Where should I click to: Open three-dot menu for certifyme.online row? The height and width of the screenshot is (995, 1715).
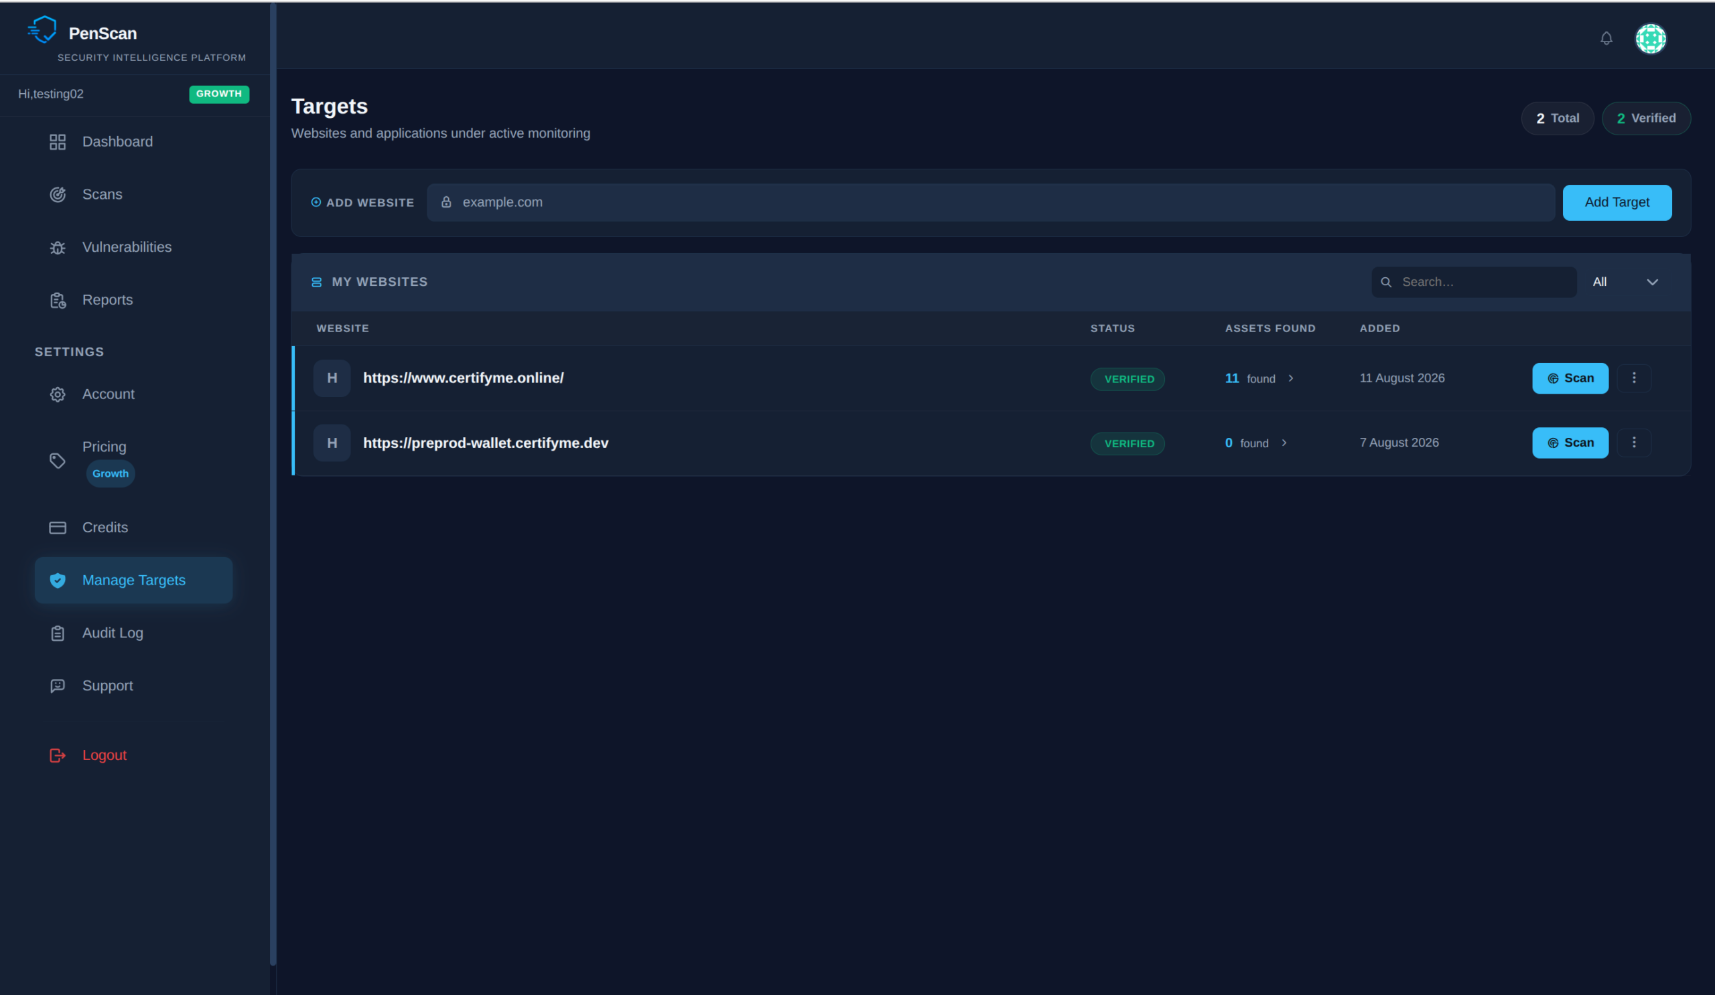tap(1633, 378)
